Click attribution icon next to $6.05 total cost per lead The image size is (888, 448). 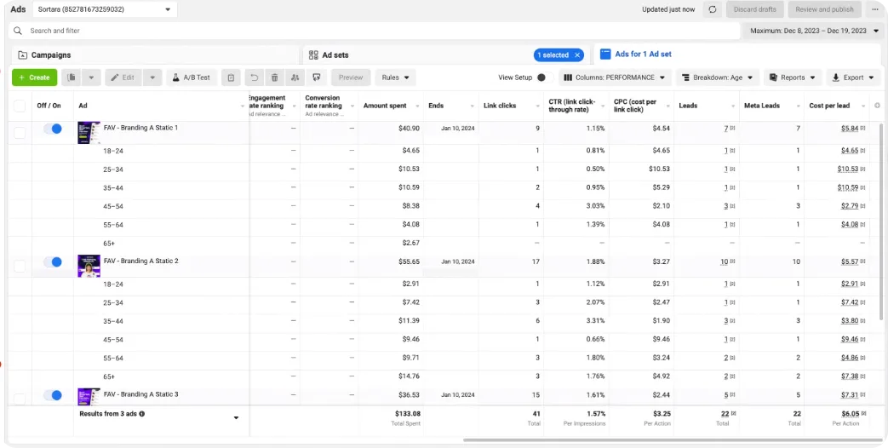(x=862, y=414)
